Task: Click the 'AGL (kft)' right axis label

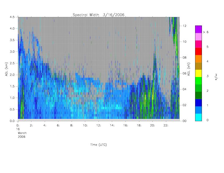Action: pyautogui.click(x=189, y=69)
